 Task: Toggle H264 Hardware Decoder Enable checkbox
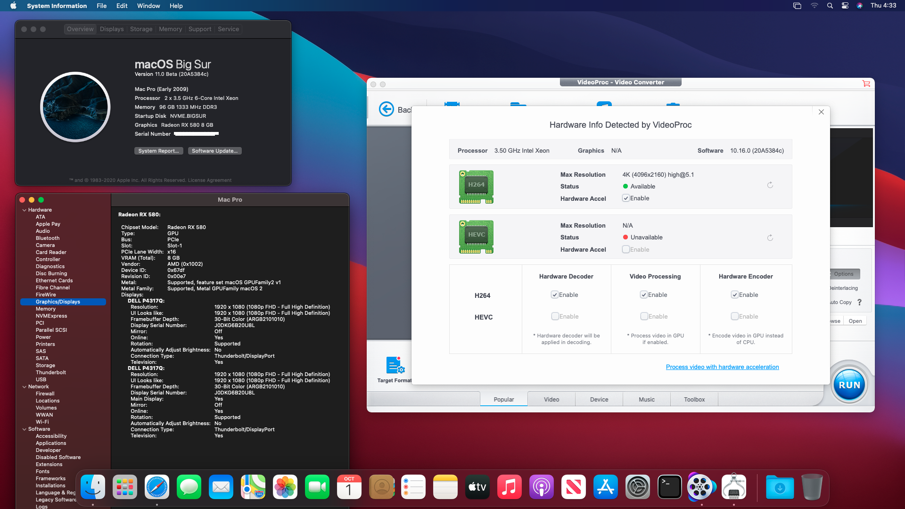click(x=555, y=295)
